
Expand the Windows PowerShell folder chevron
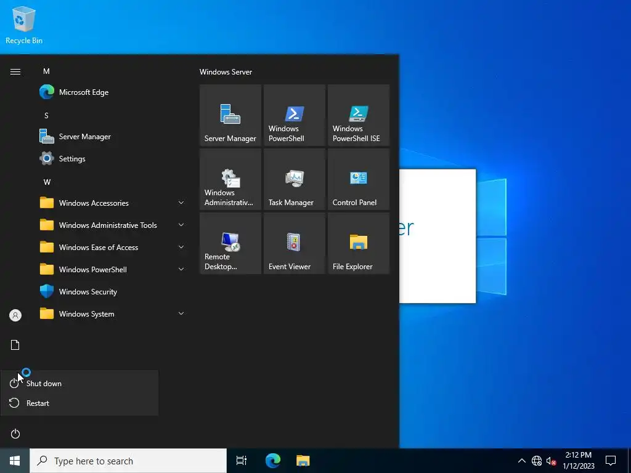pos(181,269)
